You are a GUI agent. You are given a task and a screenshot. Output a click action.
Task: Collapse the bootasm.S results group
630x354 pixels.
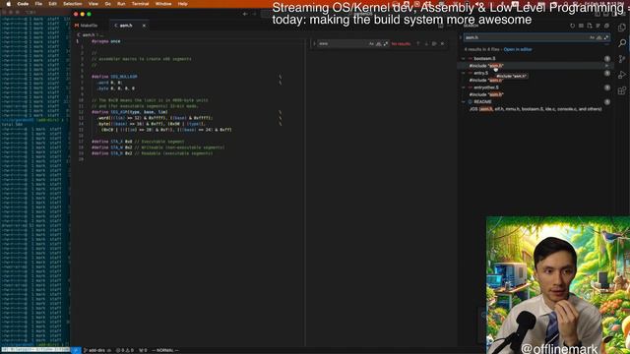pos(464,59)
